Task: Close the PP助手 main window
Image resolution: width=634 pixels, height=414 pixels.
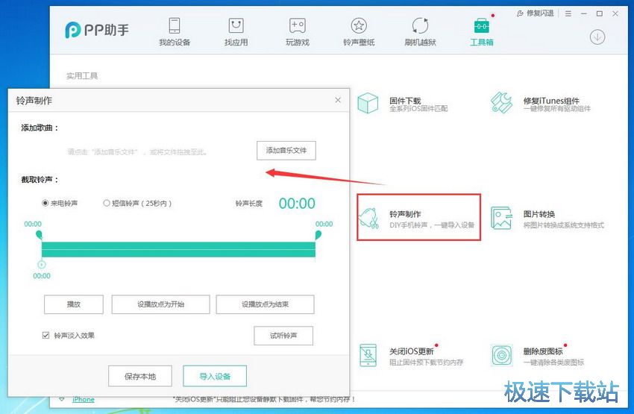Action: pyautogui.click(x=615, y=13)
